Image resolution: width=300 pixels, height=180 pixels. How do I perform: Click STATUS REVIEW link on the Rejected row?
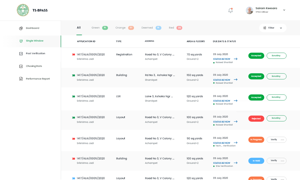[x=221, y=122]
